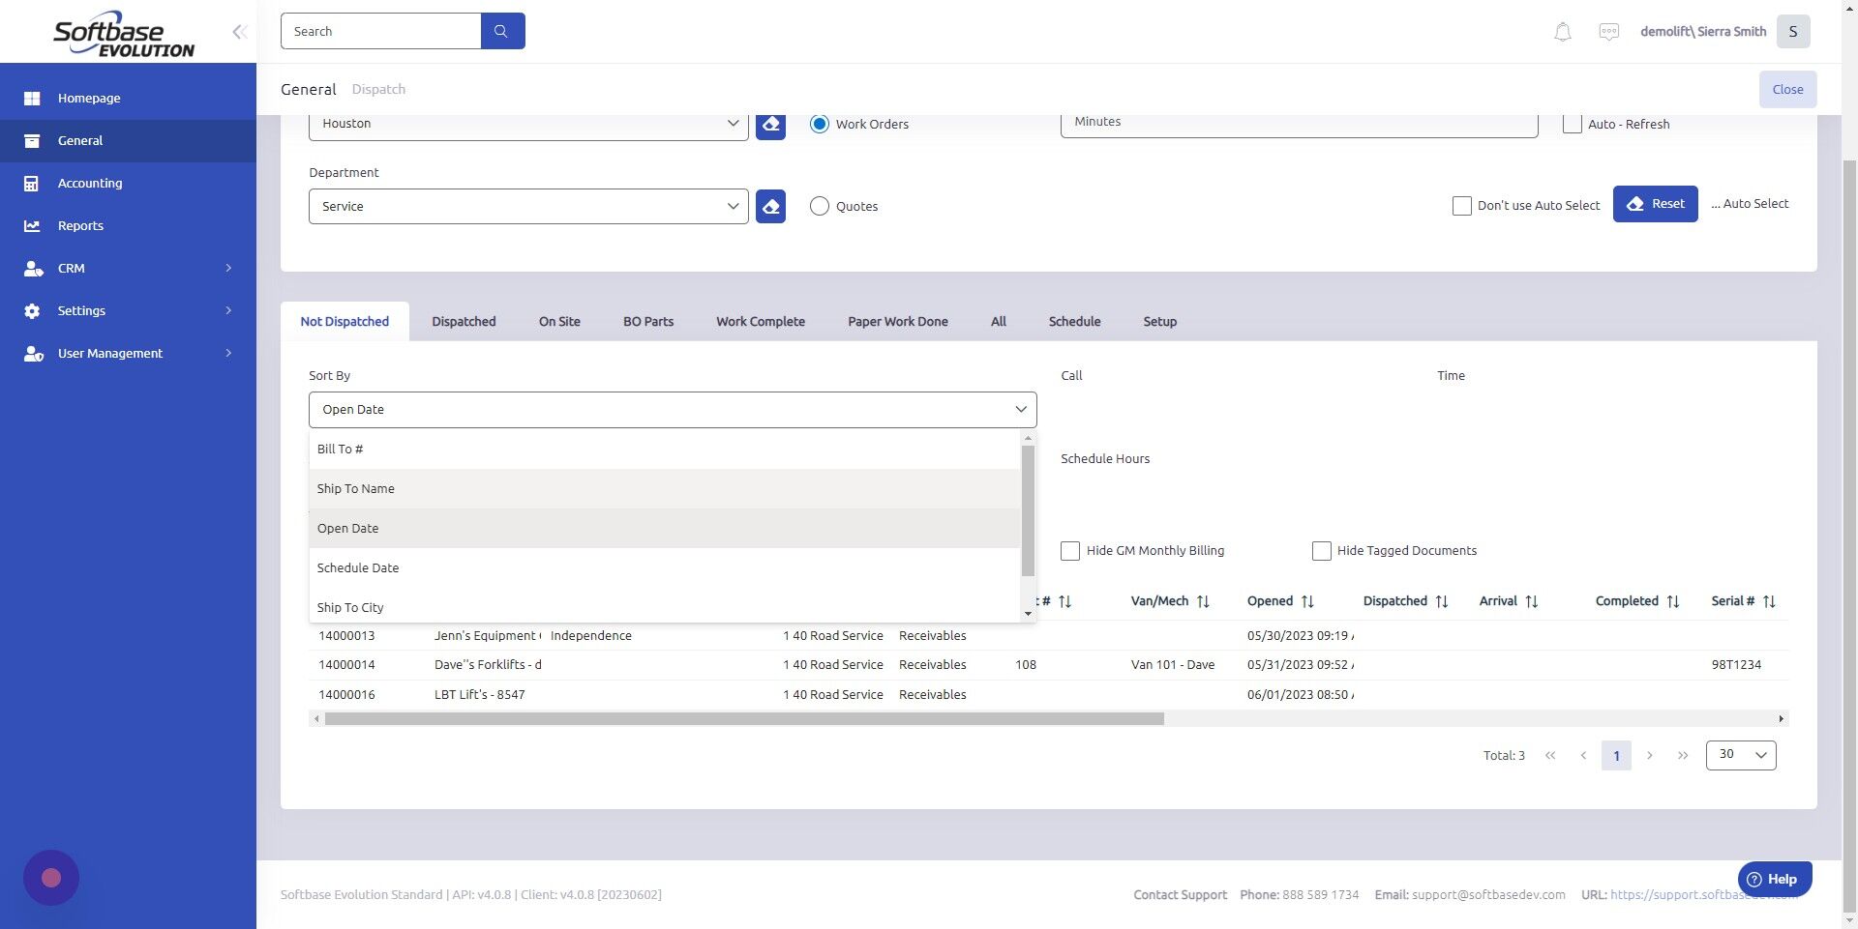Open the Help widget
The width and height of the screenshot is (1858, 929).
1774,879
